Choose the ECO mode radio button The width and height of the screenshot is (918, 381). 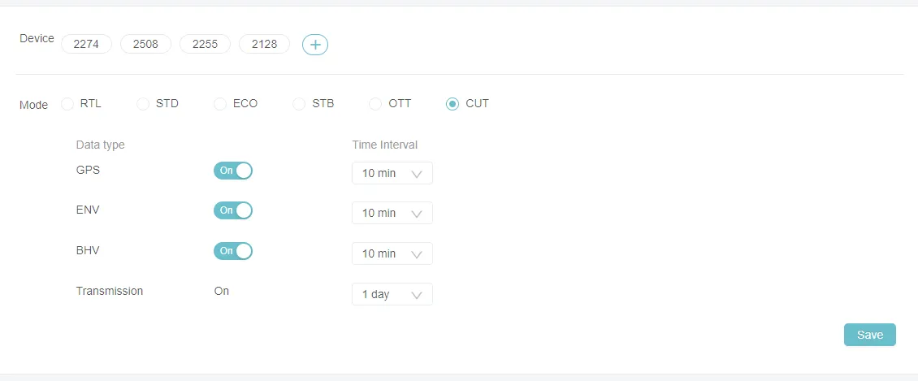pyautogui.click(x=220, y=104)
